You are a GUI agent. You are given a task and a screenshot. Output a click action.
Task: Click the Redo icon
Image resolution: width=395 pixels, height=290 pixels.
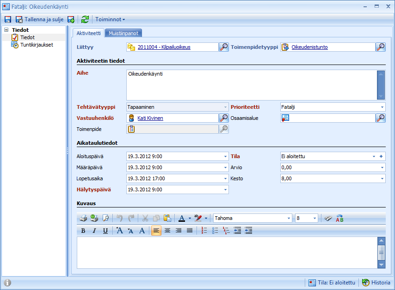[131, 218]
